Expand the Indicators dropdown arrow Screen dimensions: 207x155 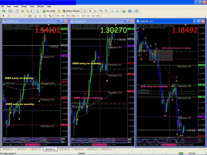[x=126, y=11]
